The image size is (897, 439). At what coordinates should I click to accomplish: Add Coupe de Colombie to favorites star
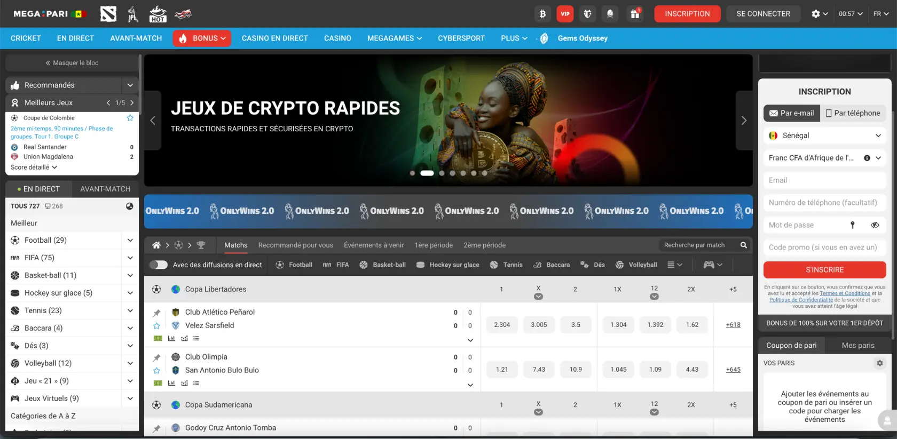[130, 118]
